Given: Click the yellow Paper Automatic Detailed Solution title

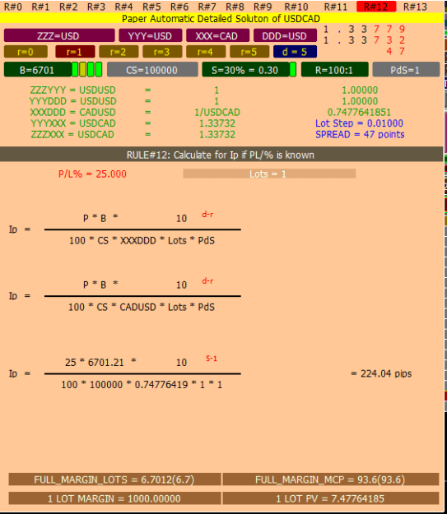Looking at the screenshot, I should click(221, 18).
